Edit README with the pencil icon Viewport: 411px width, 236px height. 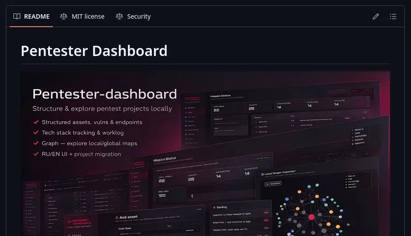click(376, 16)
